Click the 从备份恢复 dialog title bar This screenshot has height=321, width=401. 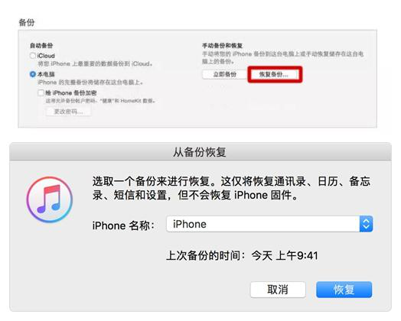pyautogui.click(x=200, y=152)
